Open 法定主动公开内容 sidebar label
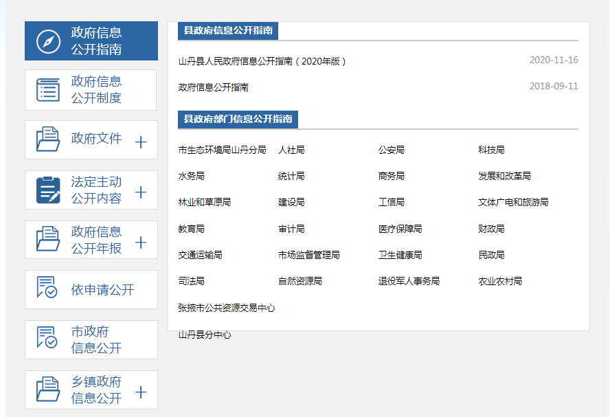Viewport: 610px width, 417px height. [96, 190]
